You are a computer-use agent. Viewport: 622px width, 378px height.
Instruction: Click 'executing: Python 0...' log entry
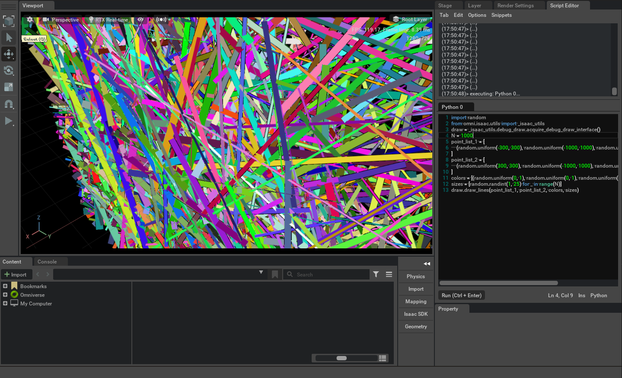click(x=481, y=94)
